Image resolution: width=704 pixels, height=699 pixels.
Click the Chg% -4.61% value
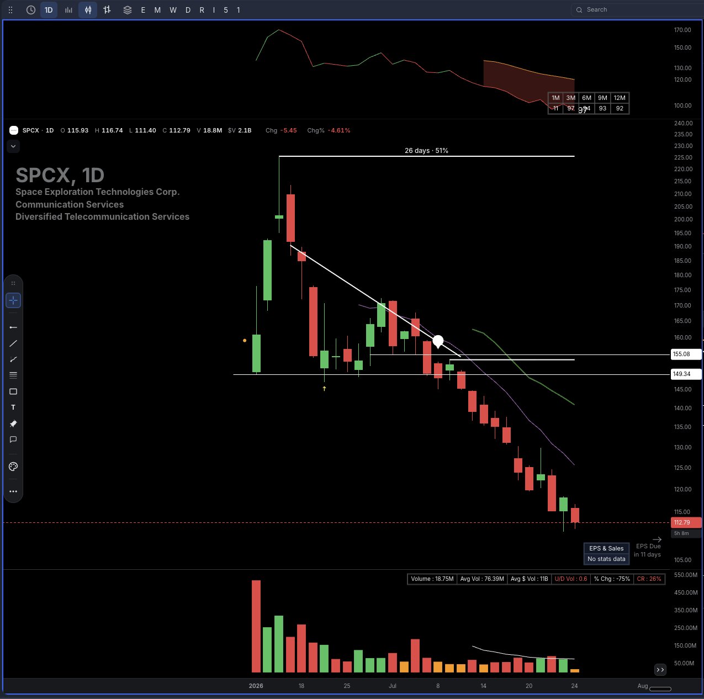pyautogui.click(x=329, y=130)
